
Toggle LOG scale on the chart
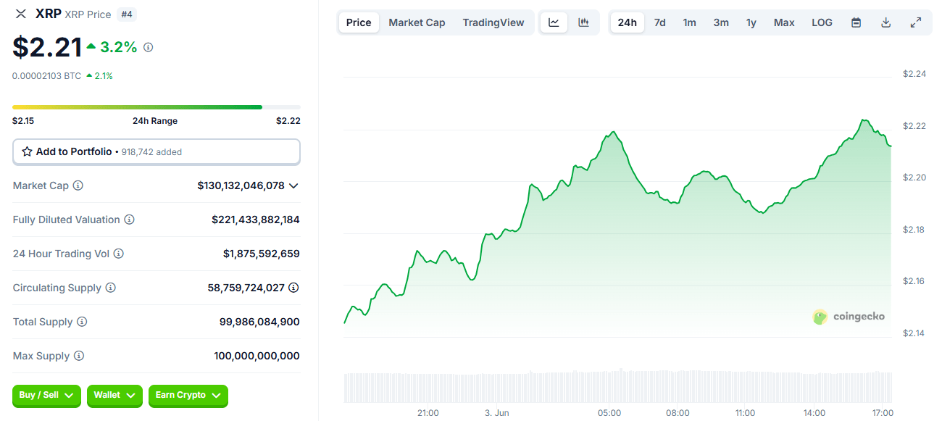point(822,22)
